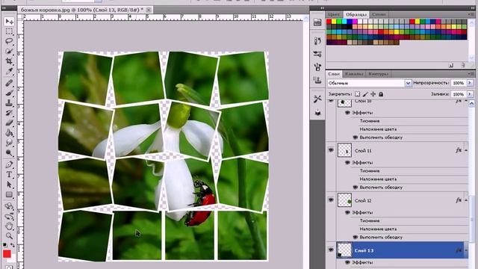Collapse effects list of Слой 12
The width and height of the screenshot is (478, 269).
click(x=466, y=200)
